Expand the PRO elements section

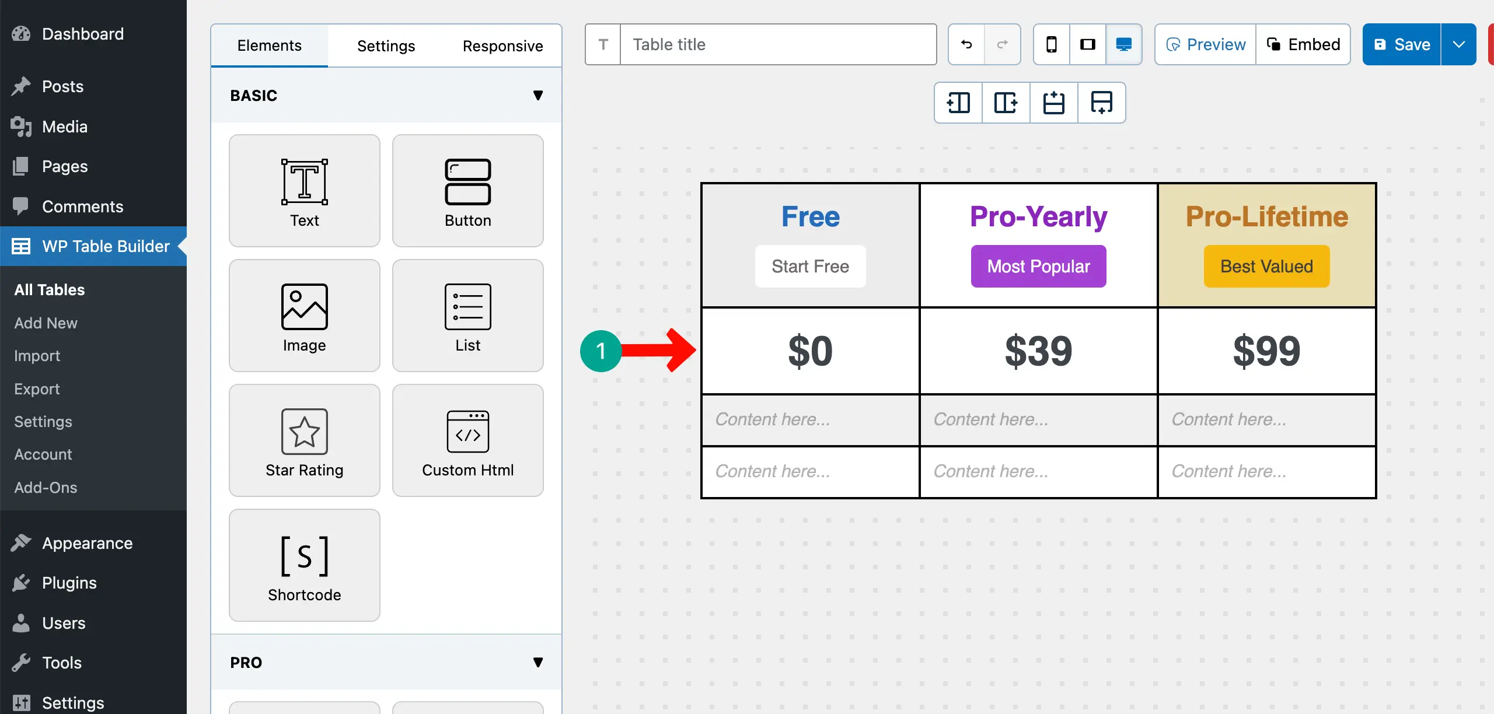pyautogui.click(x=538, y=662)
